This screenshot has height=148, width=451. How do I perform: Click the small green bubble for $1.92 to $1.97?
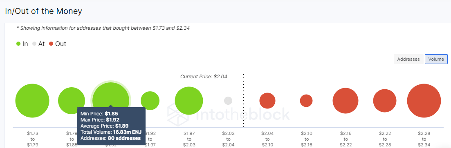click(x=150, y=101)
